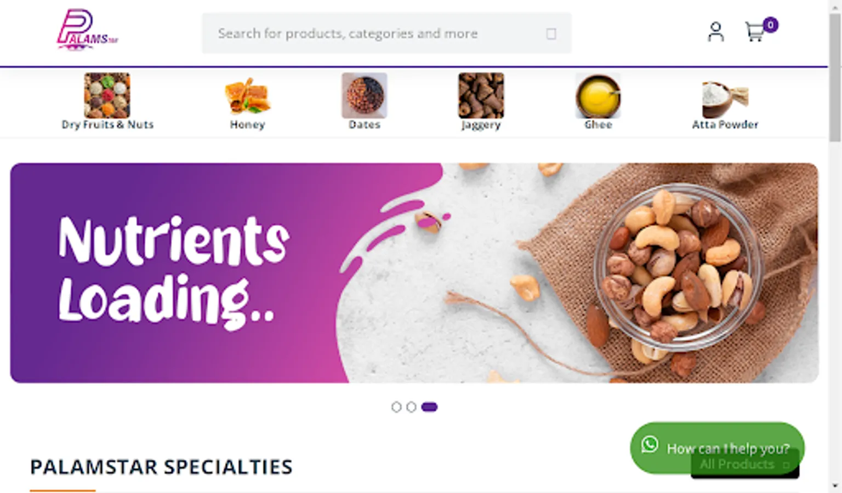Click the Nutrients Loading banner image
Image resolution: width=842 pixels, height=493 pixels.
(414, 273)
